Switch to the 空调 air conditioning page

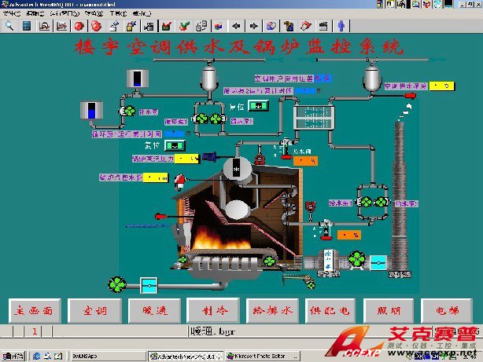click(92, 310)
